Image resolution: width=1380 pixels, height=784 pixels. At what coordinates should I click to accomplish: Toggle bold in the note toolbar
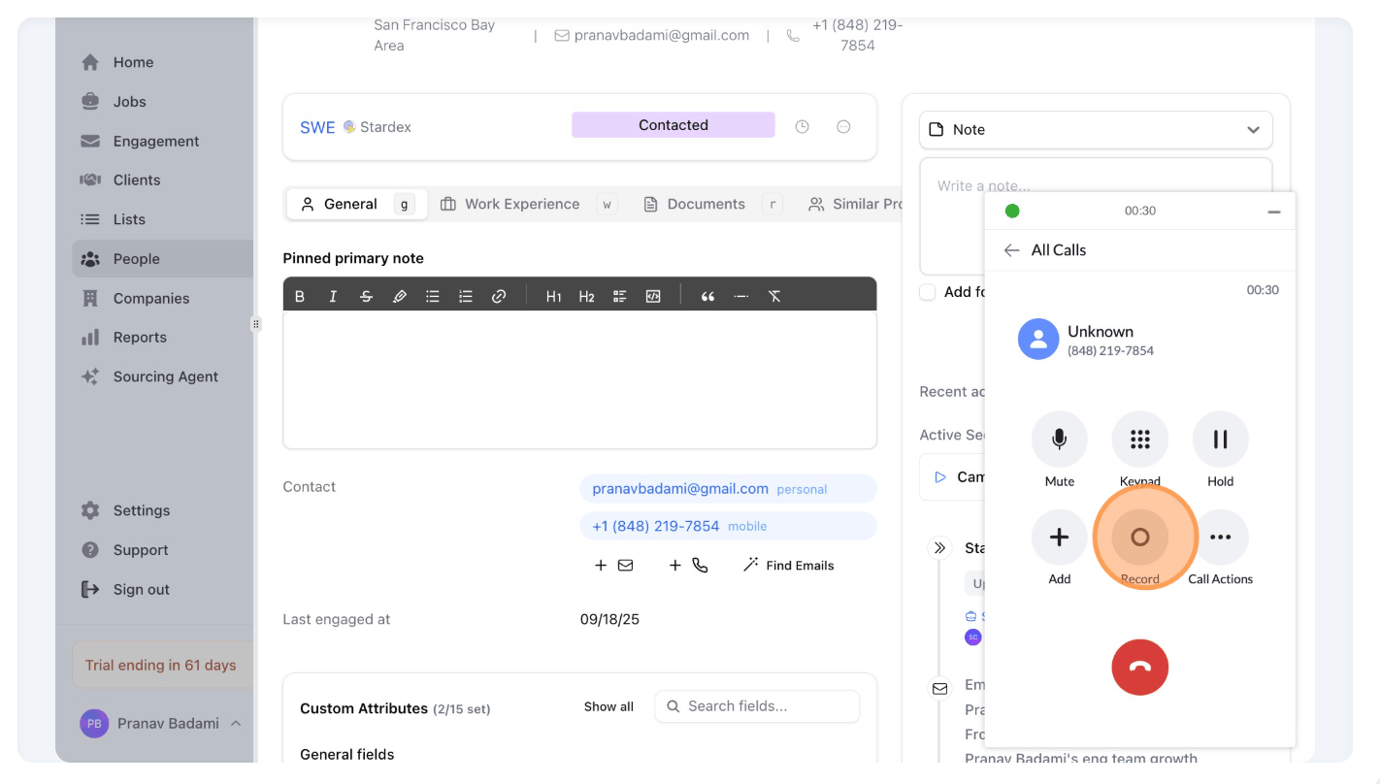[x=300, y=297]
